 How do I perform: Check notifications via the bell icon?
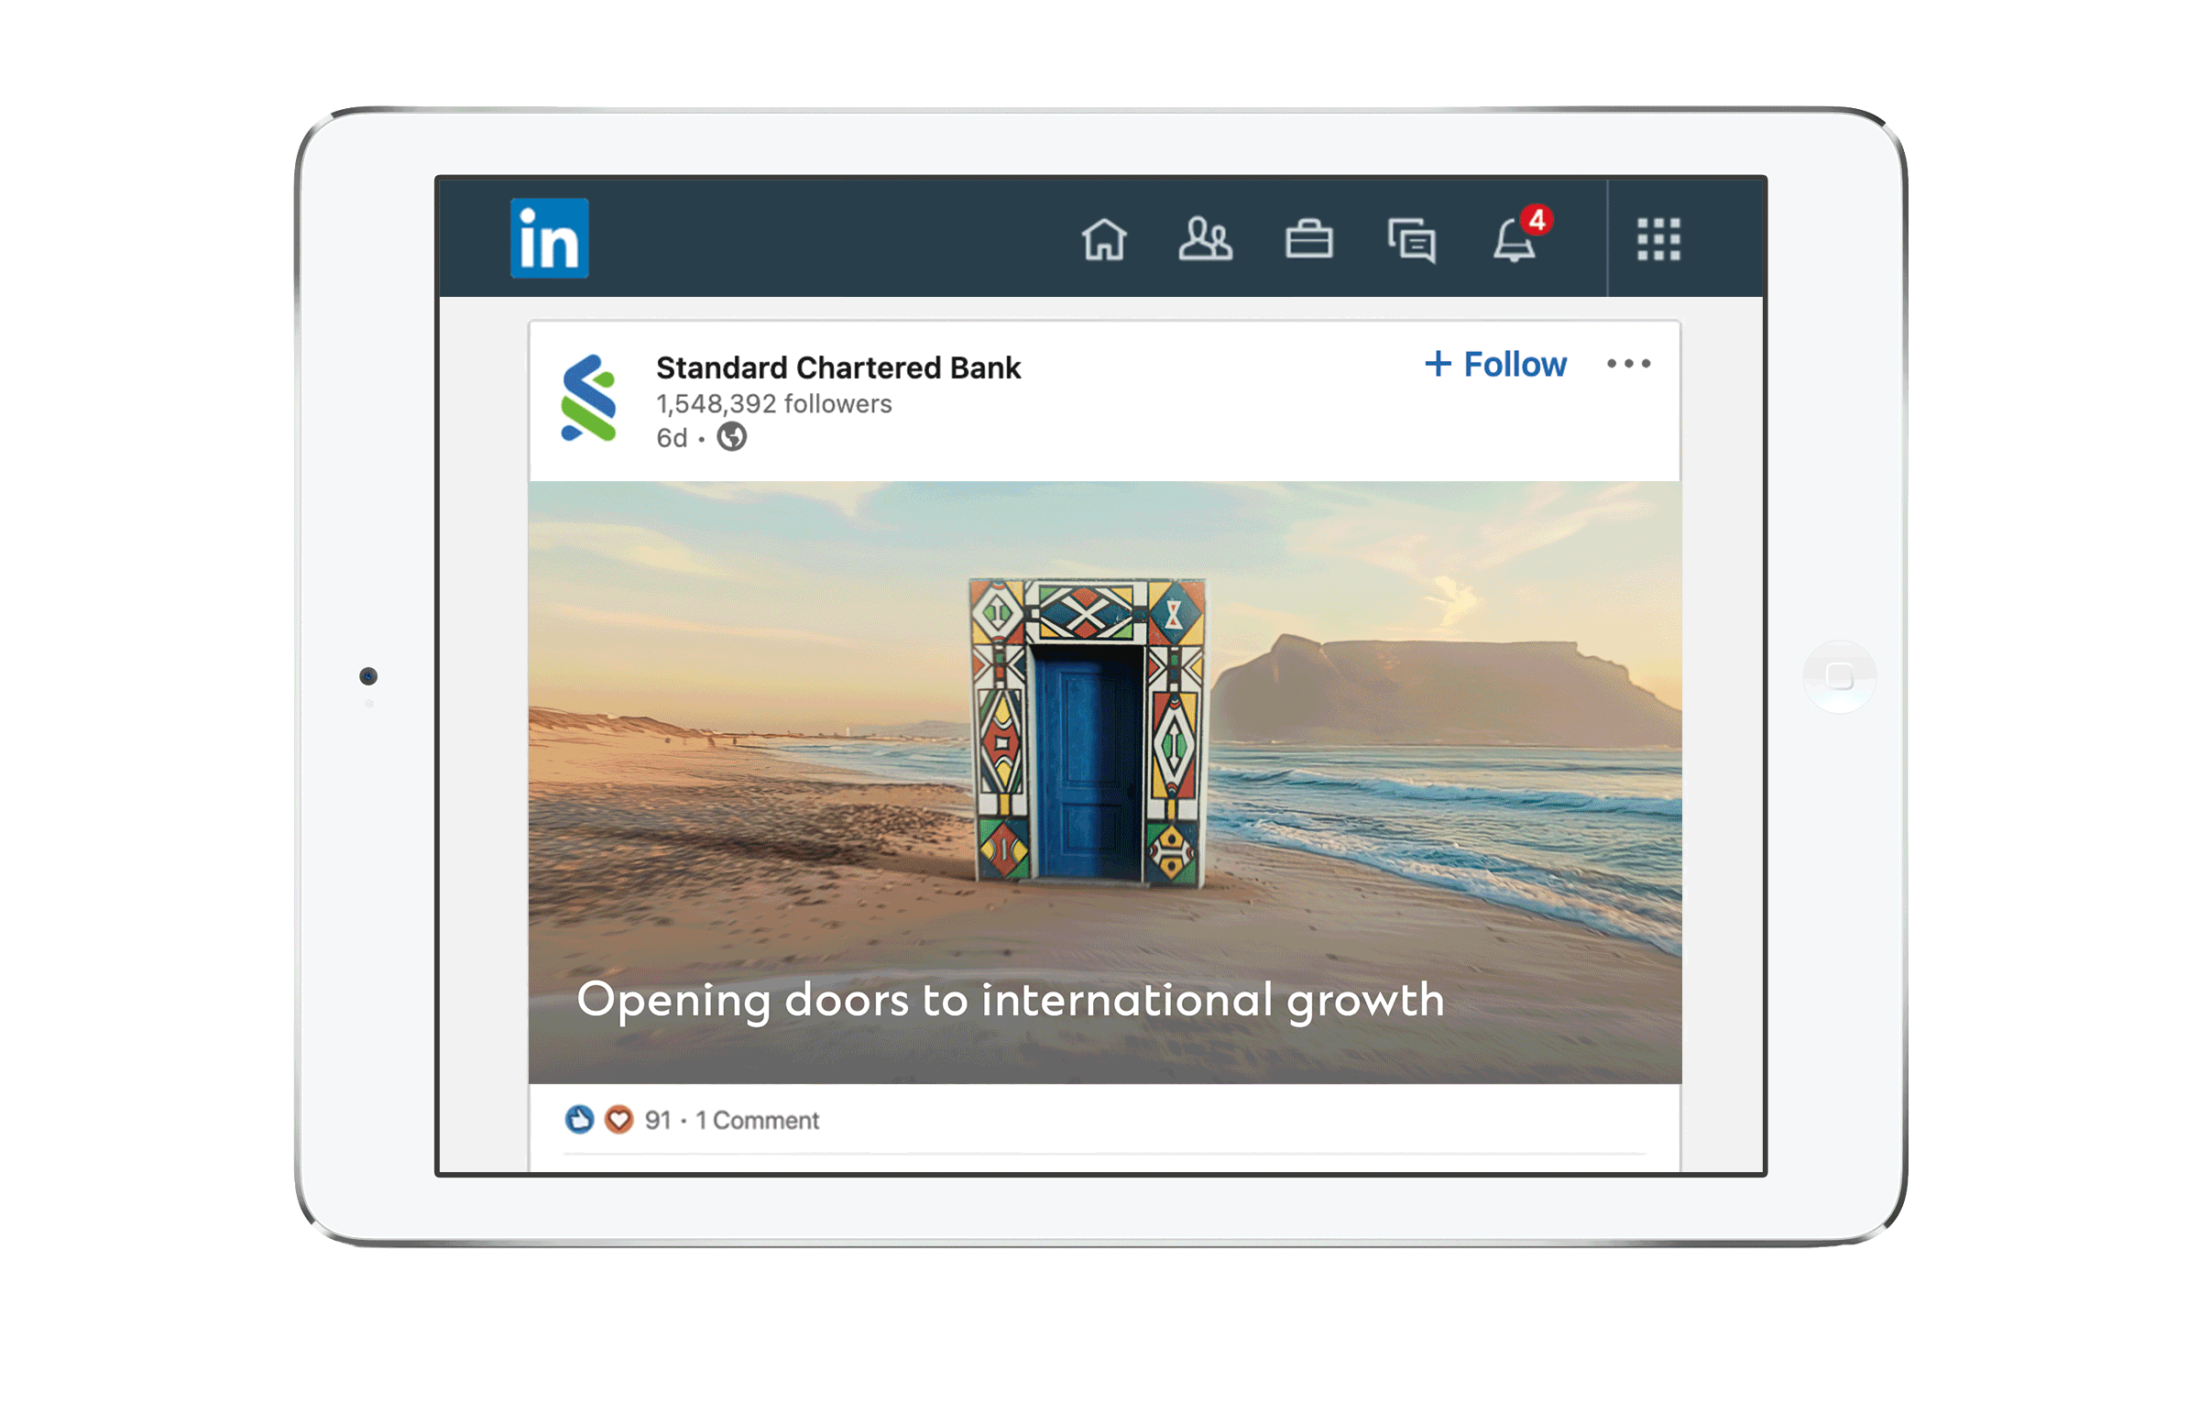click(x=1513, y=244)
